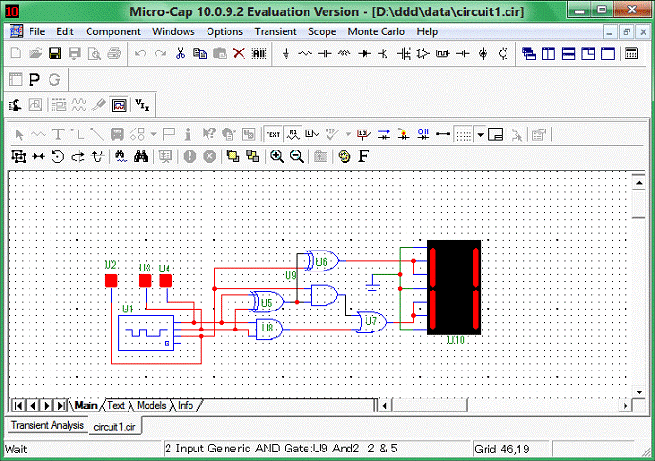This screenshot has width=655, height=461.
Task: Click the Zoom Out magnifier
Action: click(x=296, y=155)
